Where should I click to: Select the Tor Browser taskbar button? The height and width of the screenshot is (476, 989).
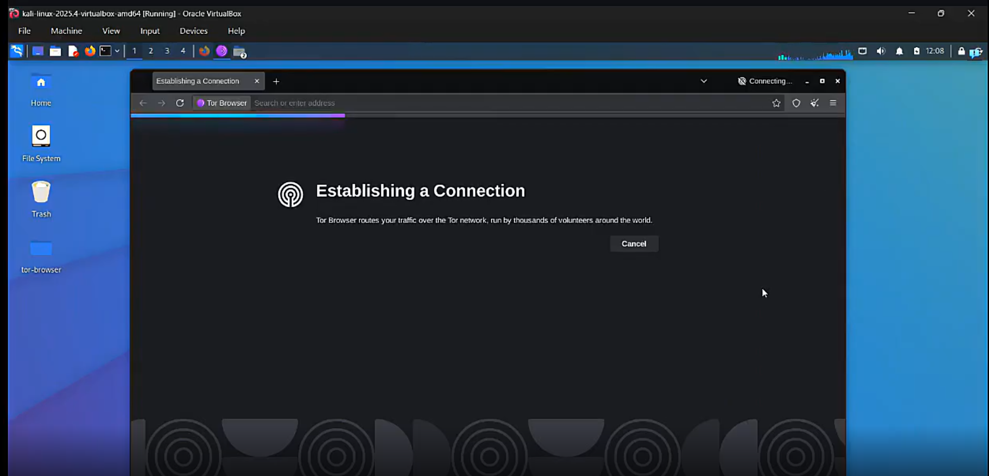click(x=222, y=51)
